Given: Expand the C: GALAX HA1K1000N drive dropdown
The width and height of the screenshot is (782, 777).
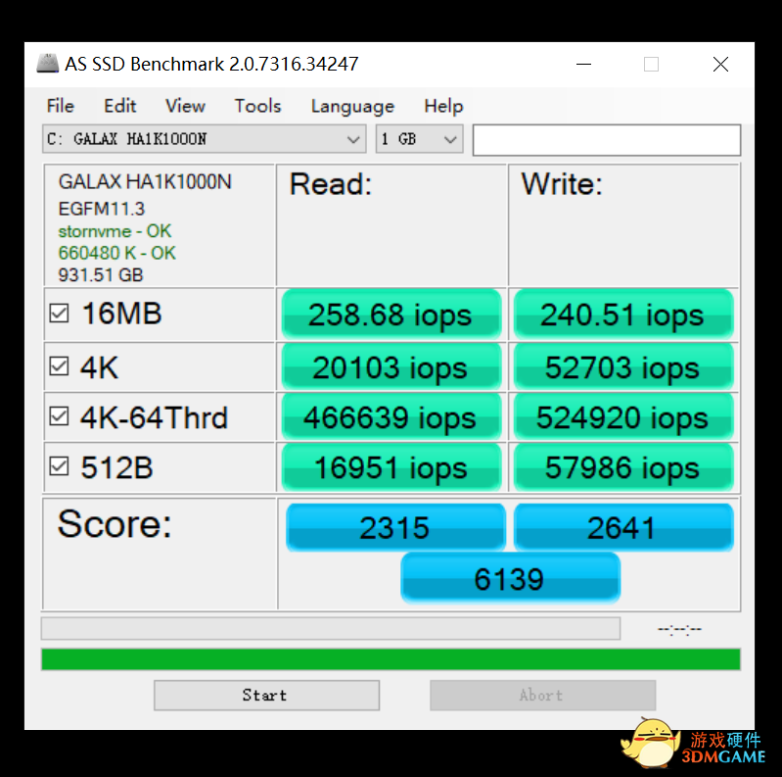Looking at the screenshot, I should tap(204, 139).
